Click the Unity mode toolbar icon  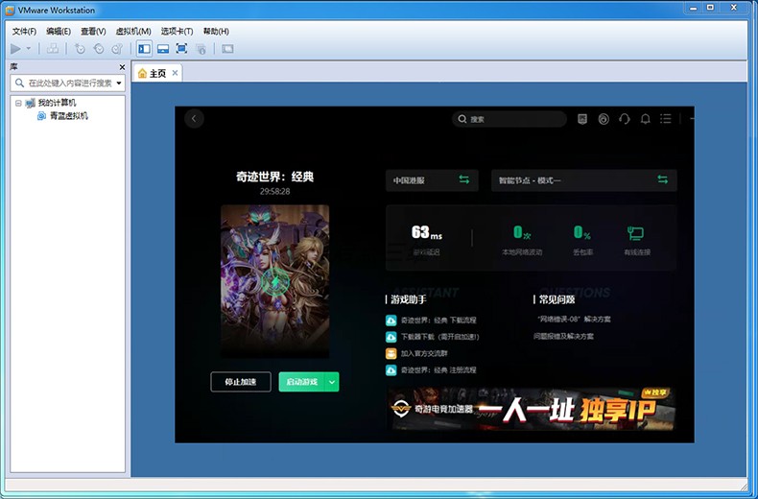201,48
